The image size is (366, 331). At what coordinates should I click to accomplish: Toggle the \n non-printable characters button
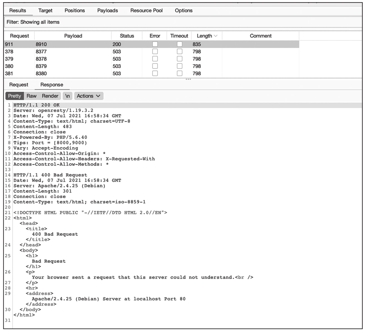(x=68, y=96)
